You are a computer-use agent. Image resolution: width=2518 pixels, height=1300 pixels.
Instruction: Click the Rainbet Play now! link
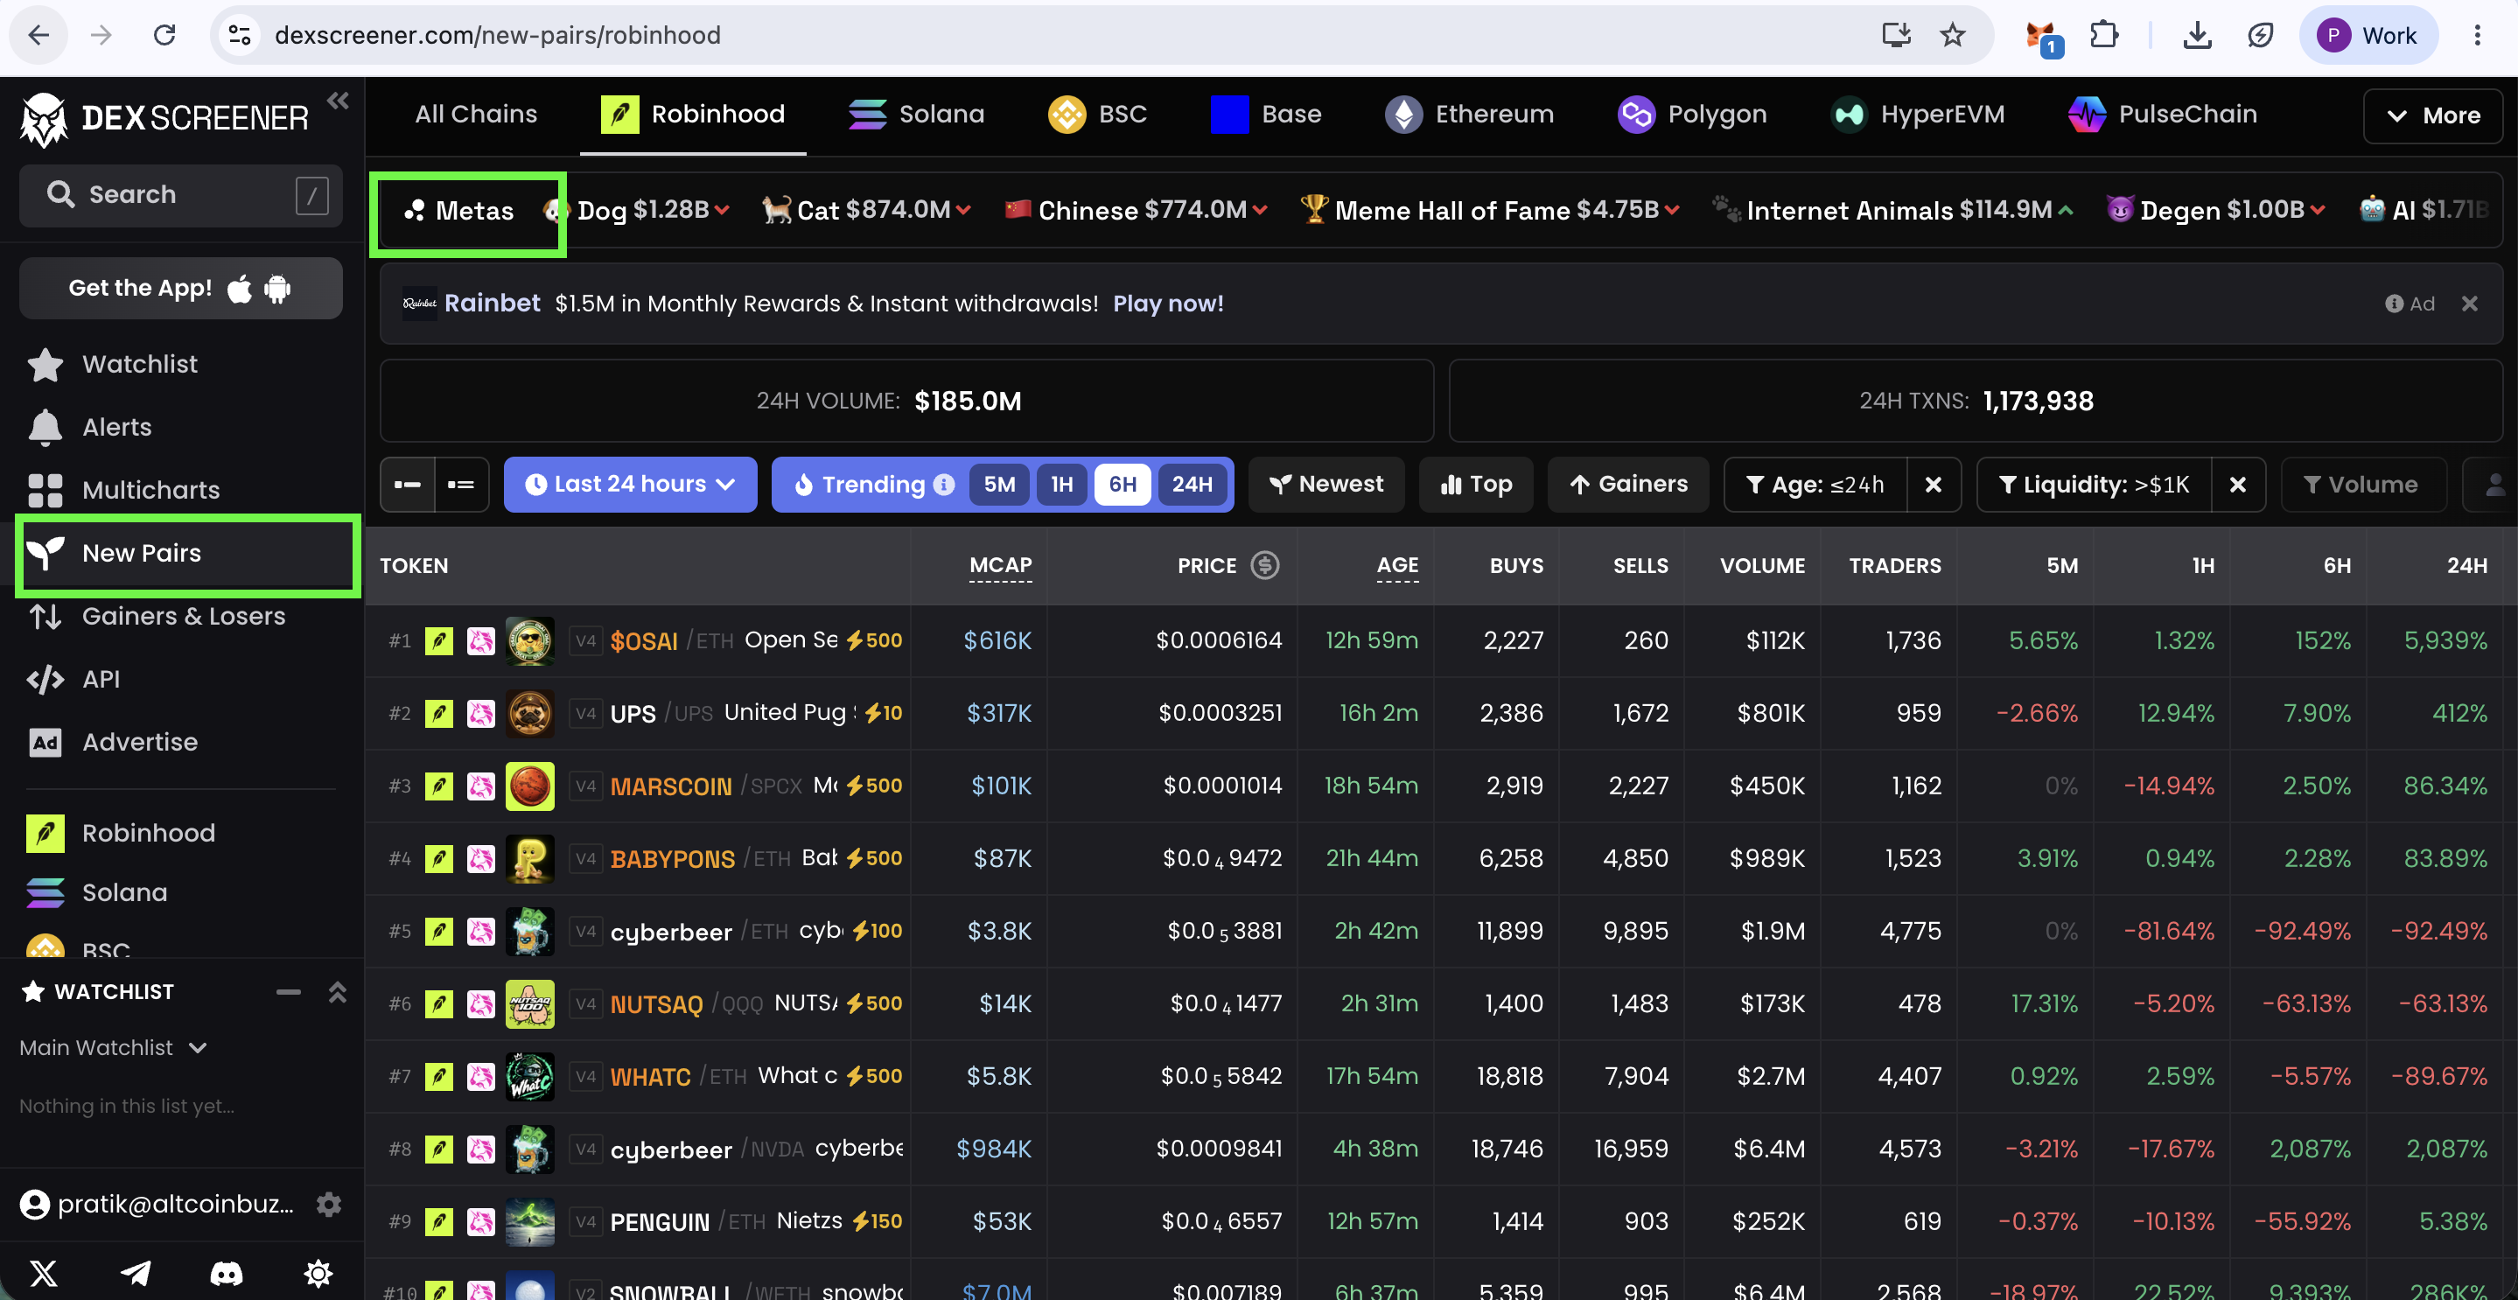click(1168, 304)
